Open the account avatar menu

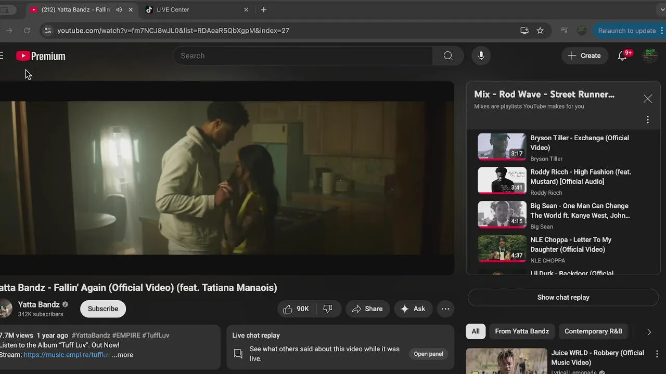coord(650,56)
